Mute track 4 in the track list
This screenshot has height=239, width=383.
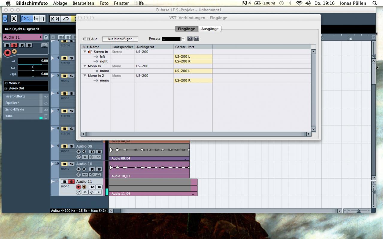[x=64, y=58]
